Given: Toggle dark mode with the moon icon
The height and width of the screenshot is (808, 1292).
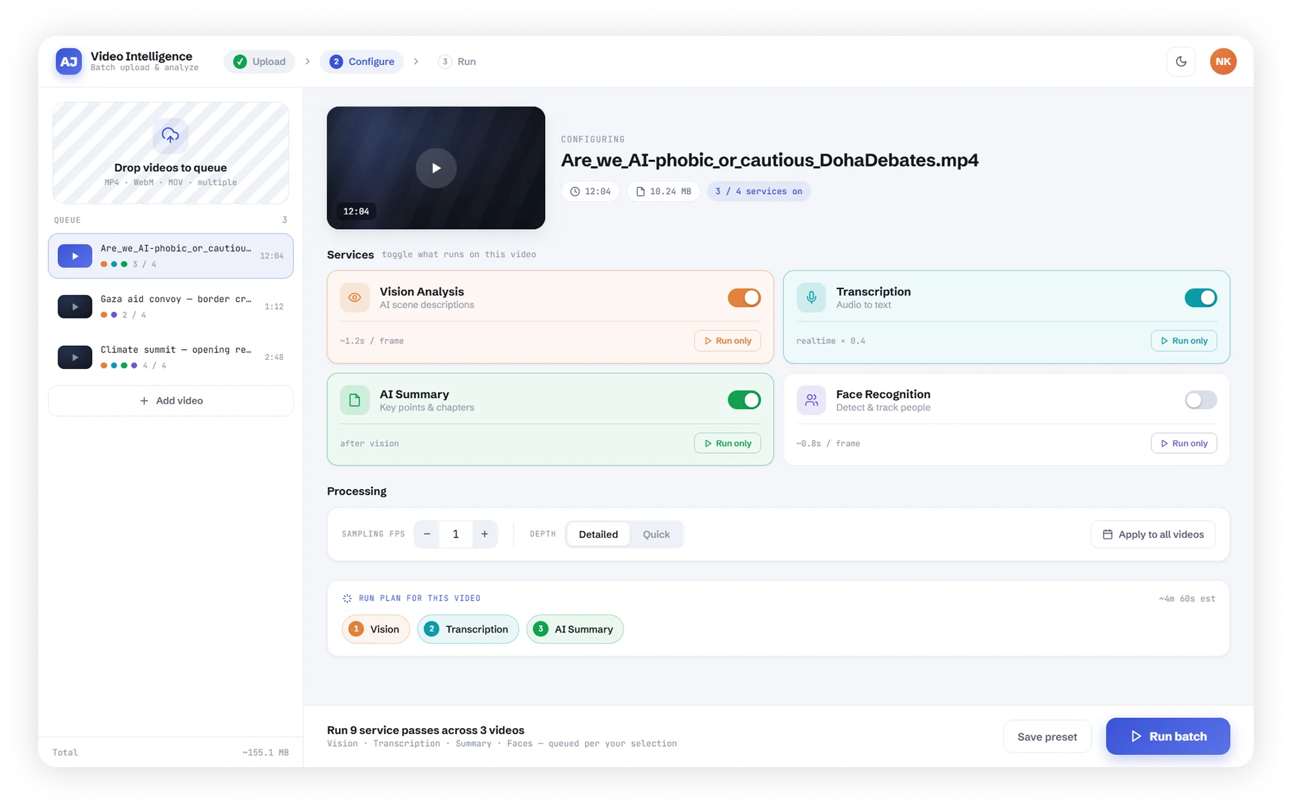Looking at the screenshot, I should pos(1181,61).
